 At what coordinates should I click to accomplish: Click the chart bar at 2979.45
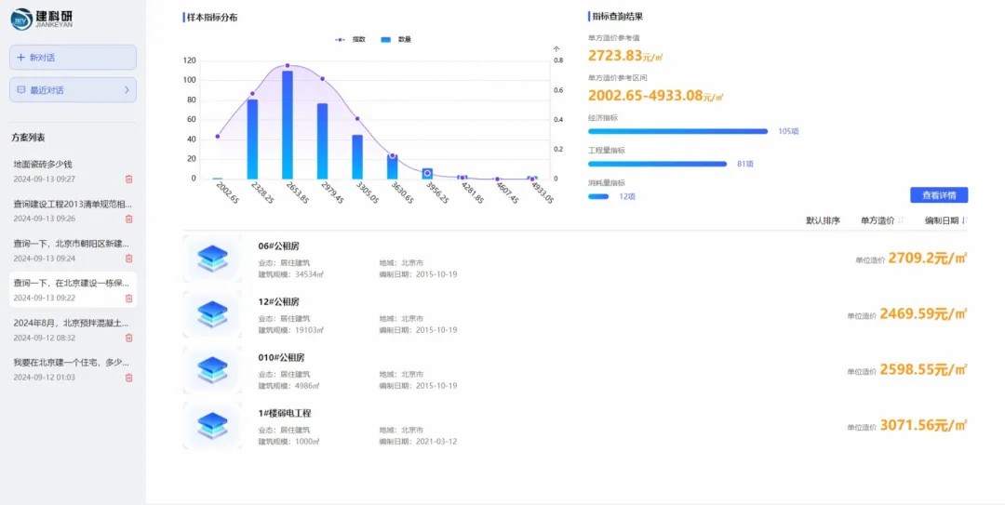point(322,141)
